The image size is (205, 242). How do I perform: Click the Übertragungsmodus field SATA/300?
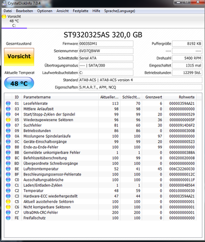(106, 66)
